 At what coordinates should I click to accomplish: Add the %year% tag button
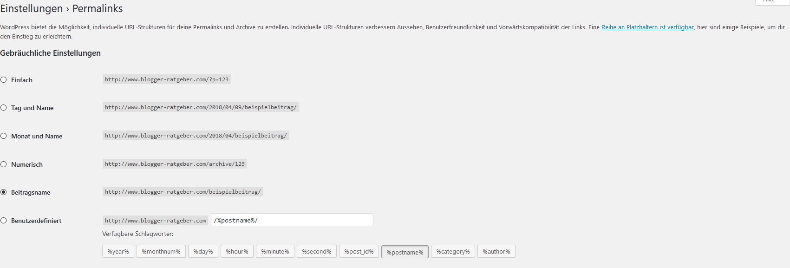[x=118, y=251]
